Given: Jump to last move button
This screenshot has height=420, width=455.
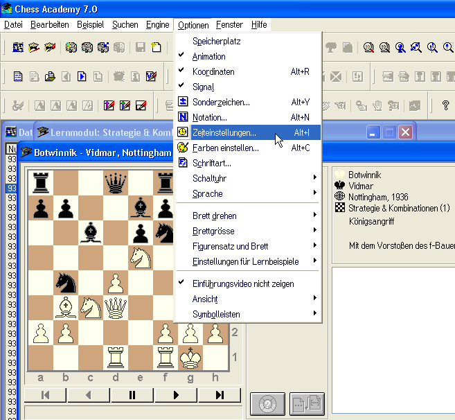Looking at the screenshot, I should 220,395.
